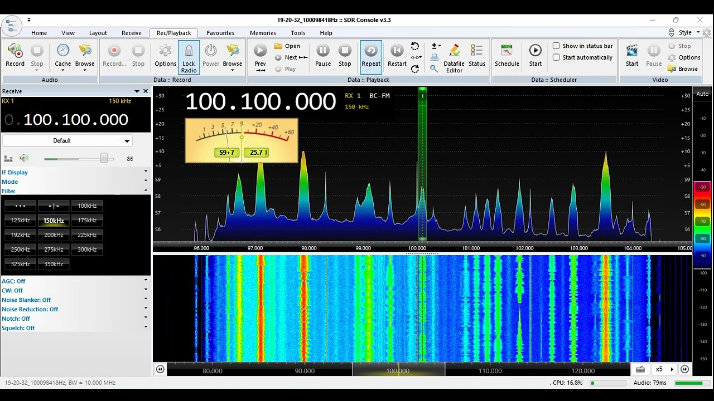Image resolution: width=714 pixels, height=401 pixels.
Task: Select the 150kHz filter
Action: [54, 221]
